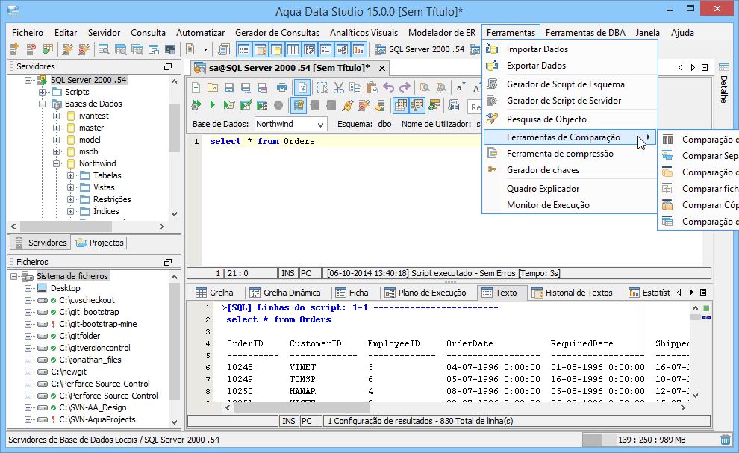Click the Paste clipboard icon

(372, 87)
